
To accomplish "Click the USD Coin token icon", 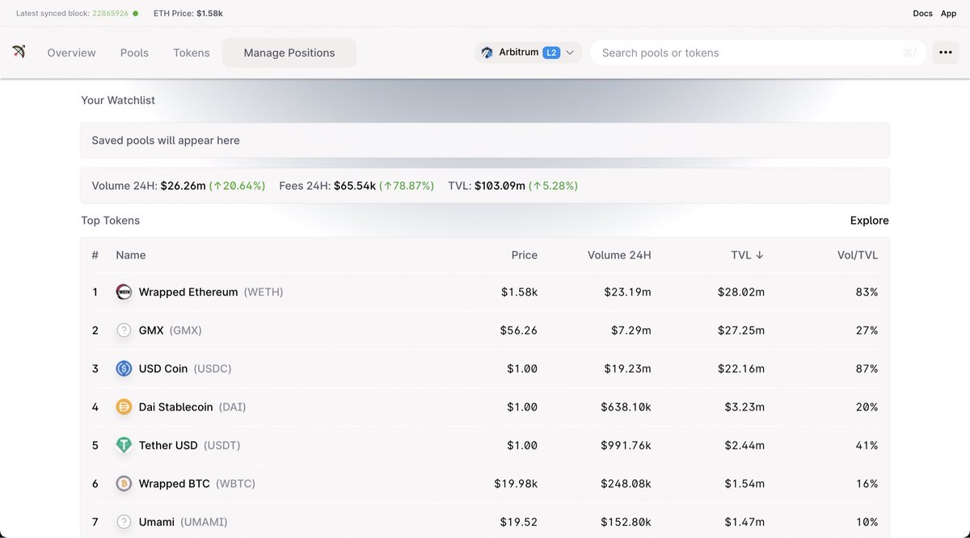I will point(124,368).
